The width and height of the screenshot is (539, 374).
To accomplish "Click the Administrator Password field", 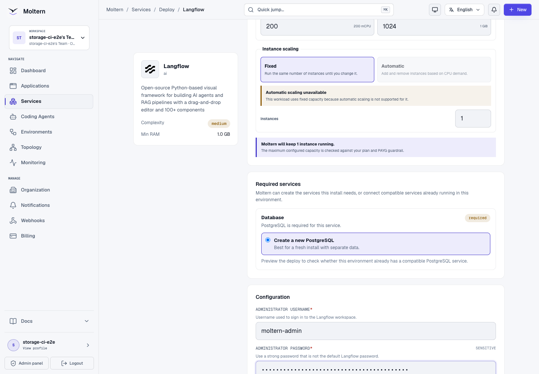I will click(376, 368).
